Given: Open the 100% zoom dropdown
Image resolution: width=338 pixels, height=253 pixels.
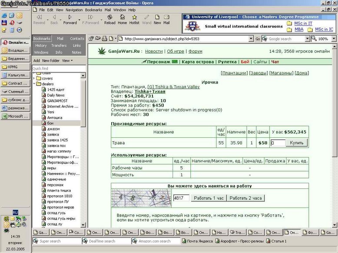Looking at the screenshot, I should point(334,39).
